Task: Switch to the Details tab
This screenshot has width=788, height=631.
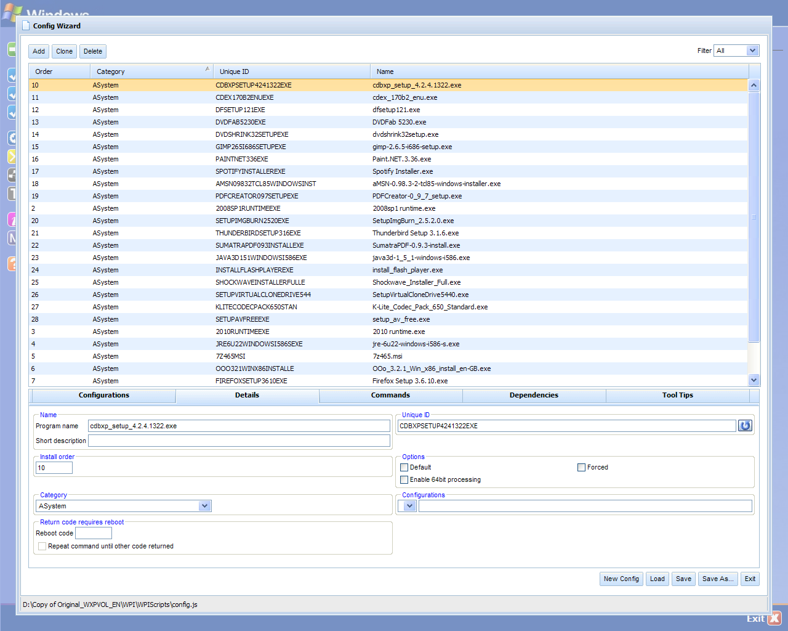Action: tap(247, 396)
